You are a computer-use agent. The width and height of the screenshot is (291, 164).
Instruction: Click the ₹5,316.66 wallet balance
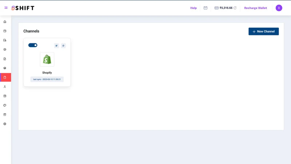(226, 8)
